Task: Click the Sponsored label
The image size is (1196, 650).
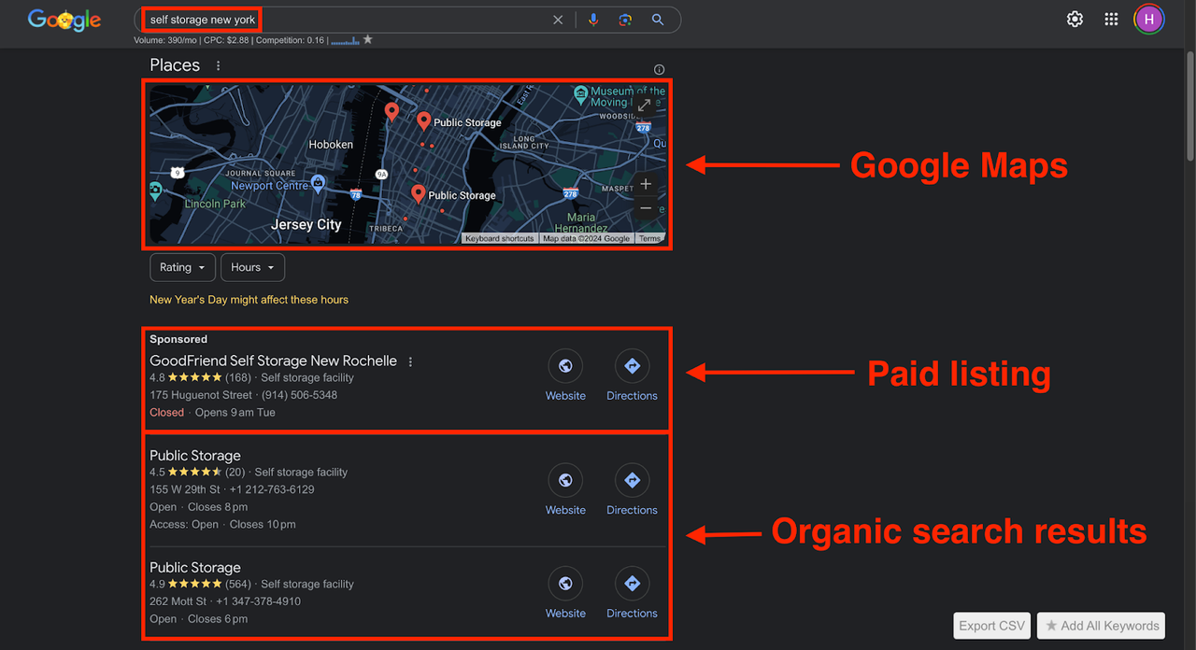Action: coord(178,339)
